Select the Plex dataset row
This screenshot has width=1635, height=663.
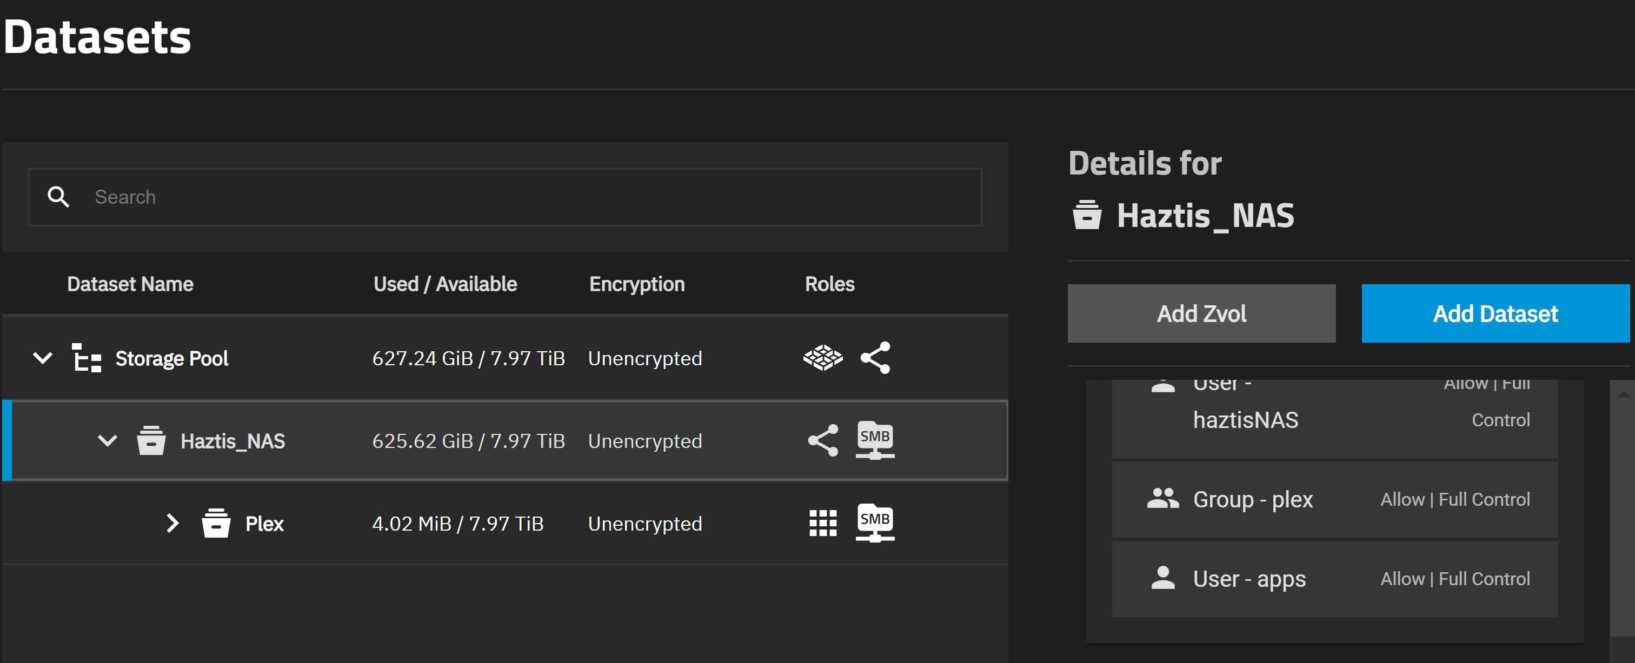pos(504,524)
